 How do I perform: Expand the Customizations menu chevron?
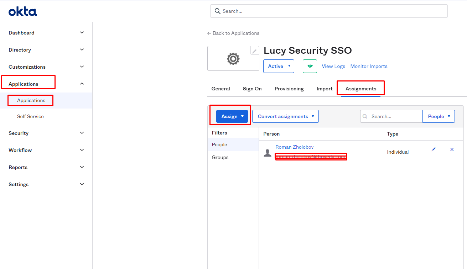[x=82, y=67]
